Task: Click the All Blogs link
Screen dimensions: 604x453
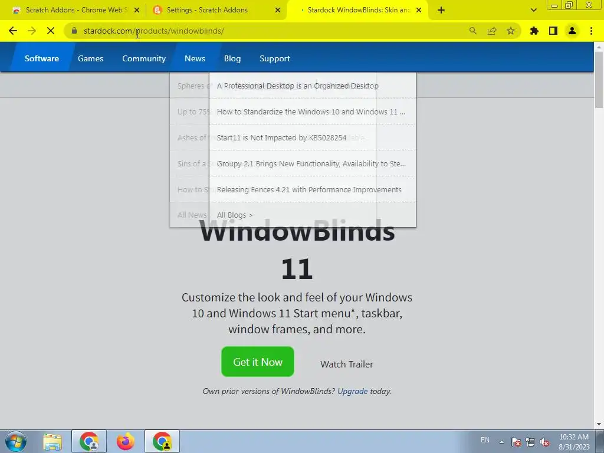Action: pyautogui.click(x=234, y=215)
